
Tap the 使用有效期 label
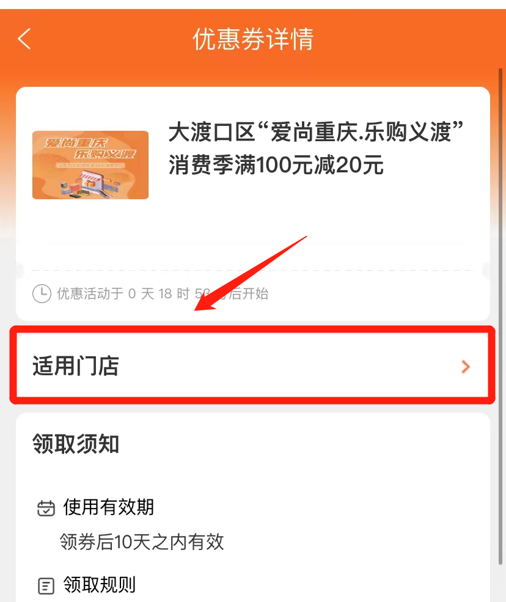pos(109,507)
